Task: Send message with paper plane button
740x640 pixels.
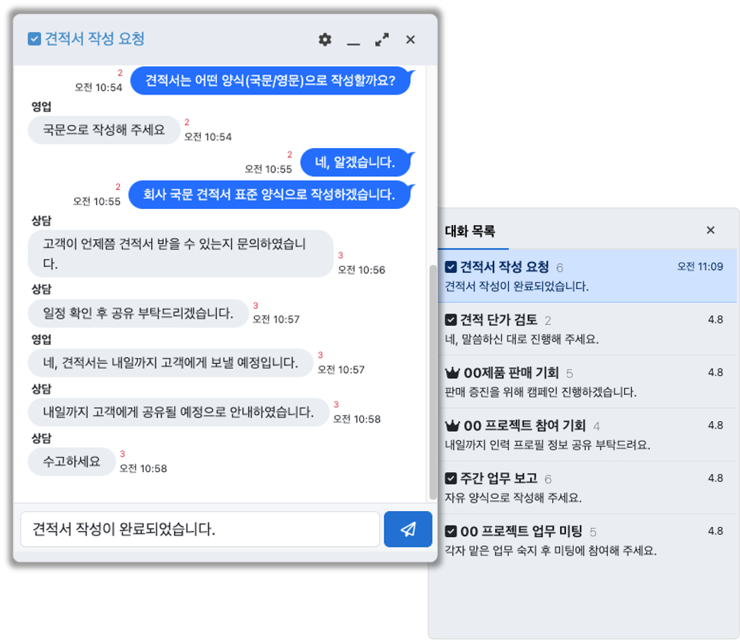Action: [x=407, y=529]
